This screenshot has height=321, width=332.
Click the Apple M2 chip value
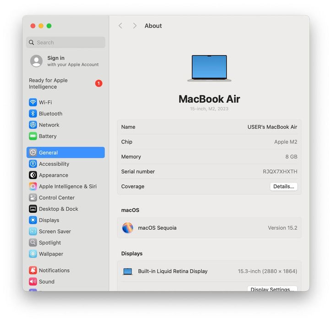(x=286, y=142)
